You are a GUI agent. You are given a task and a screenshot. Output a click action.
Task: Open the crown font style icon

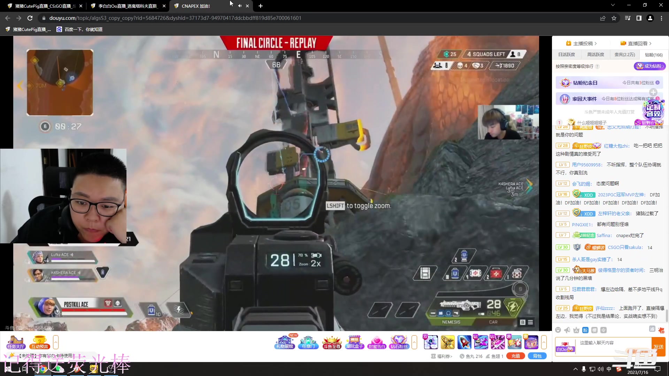576,330
